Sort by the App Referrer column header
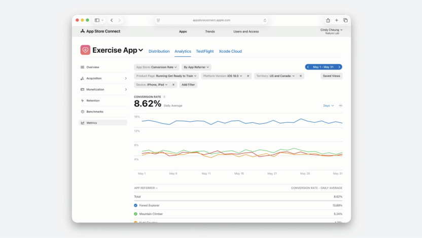This screenshot has height=238, width=422. 146,188
